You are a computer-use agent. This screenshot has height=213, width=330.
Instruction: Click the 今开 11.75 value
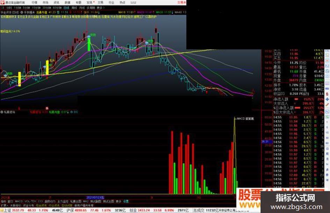tap(294, 63)
